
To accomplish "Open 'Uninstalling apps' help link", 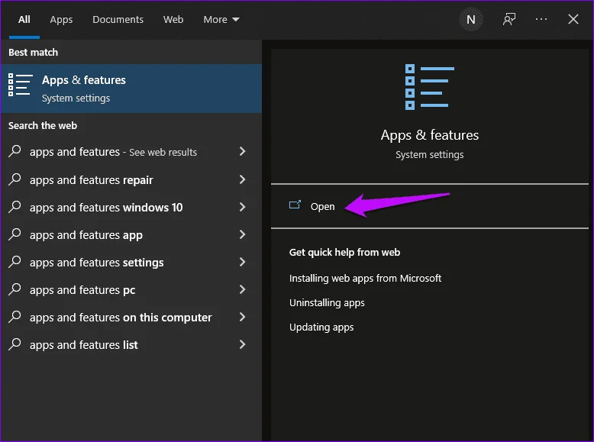I will pyautogui.click(x=327, y=303).
